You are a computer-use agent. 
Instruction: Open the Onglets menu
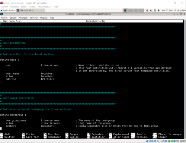44,18
